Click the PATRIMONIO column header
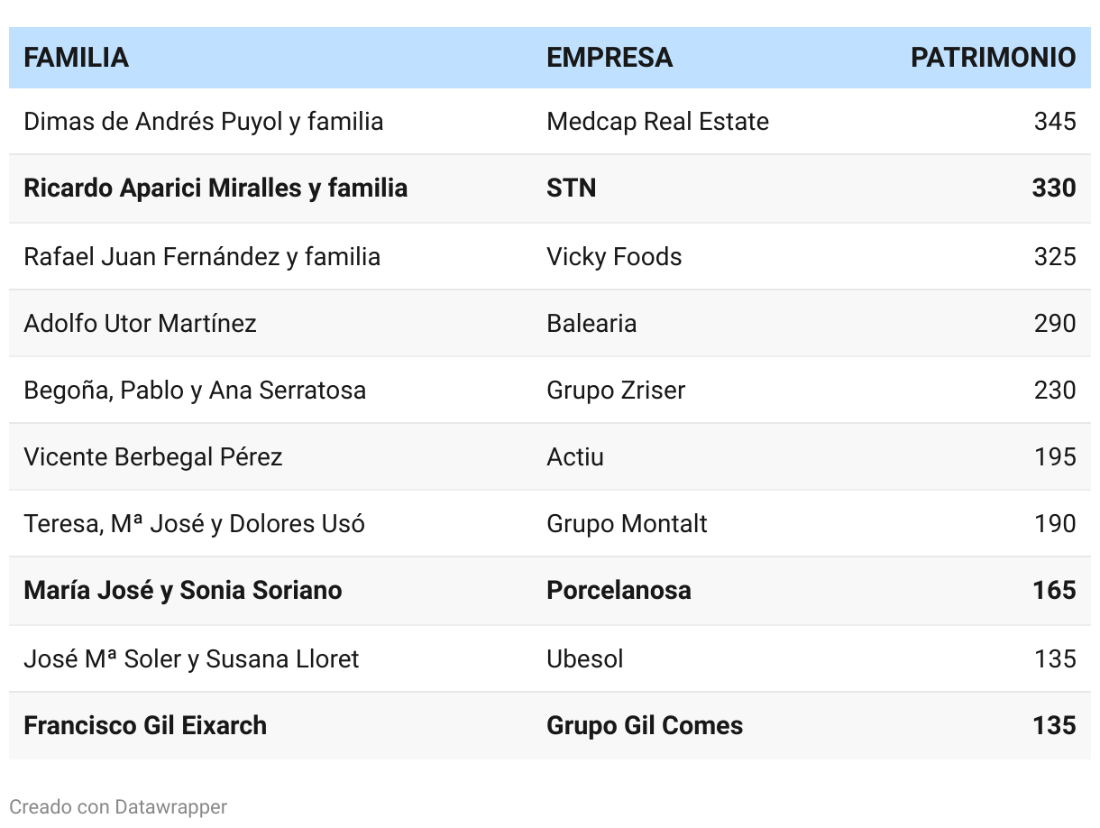 click(993, 58)
